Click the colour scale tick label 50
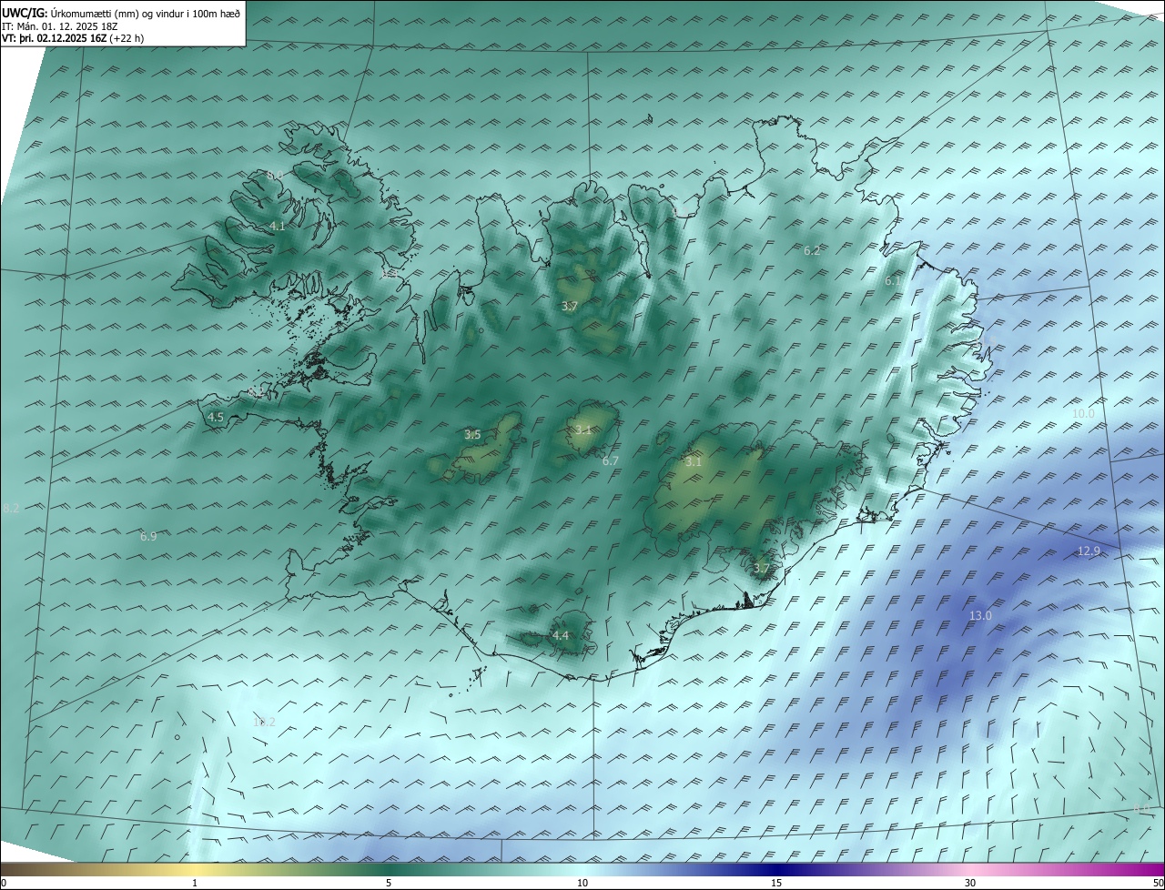 coord(1158,883)
